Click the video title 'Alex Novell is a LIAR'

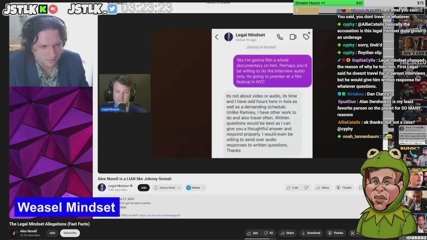pyautogui.click(x=134, y=179)
